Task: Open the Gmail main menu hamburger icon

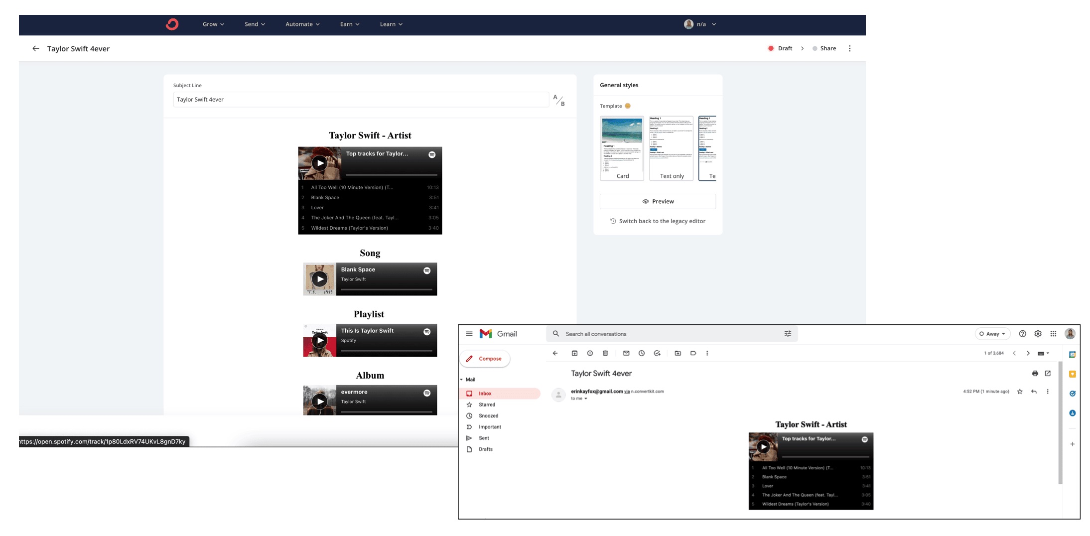Action: [469, 334]
